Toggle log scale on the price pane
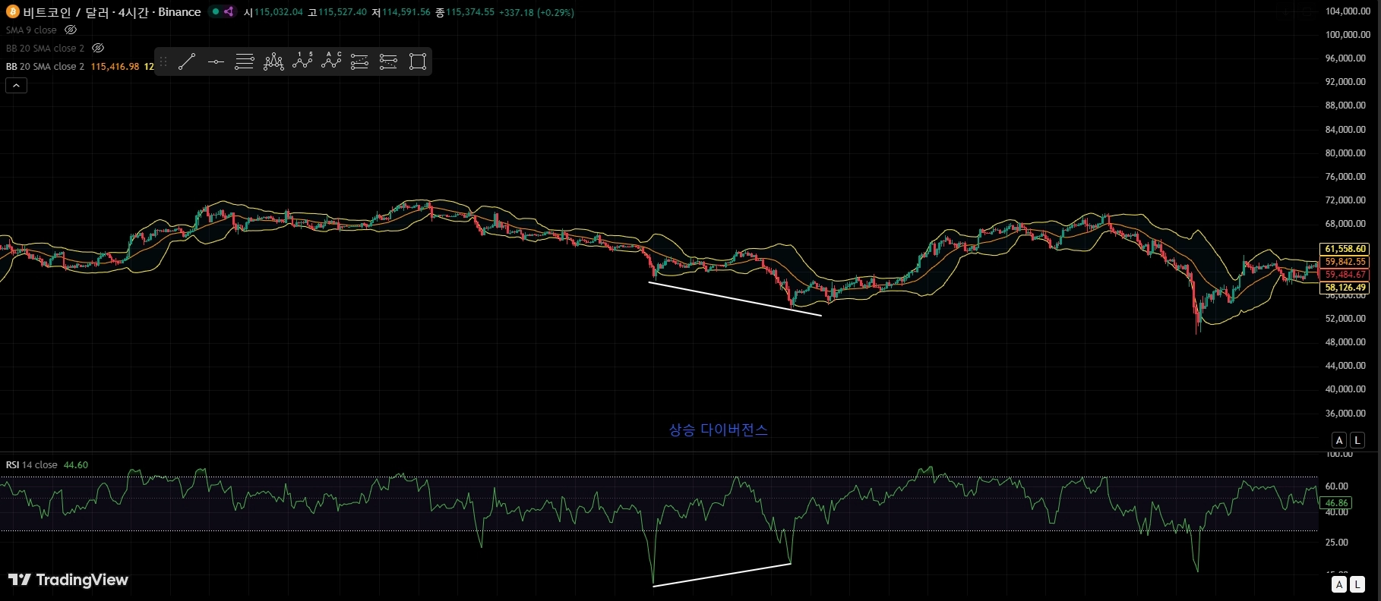The height and width of the screenshot is (601, 1381). [1357, 440]
